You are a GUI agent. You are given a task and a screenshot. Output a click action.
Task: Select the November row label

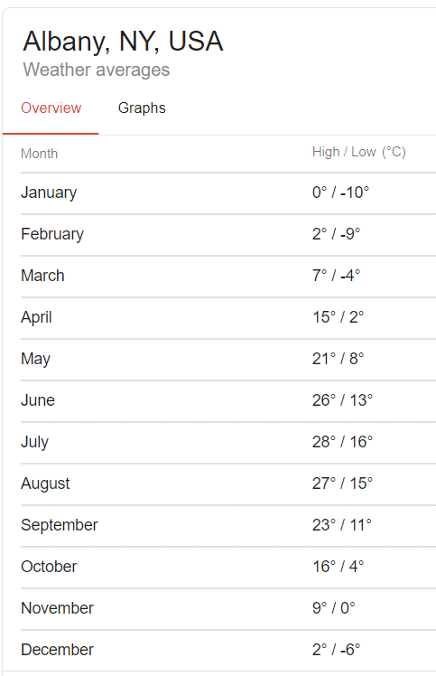click(x=57, y=608)
